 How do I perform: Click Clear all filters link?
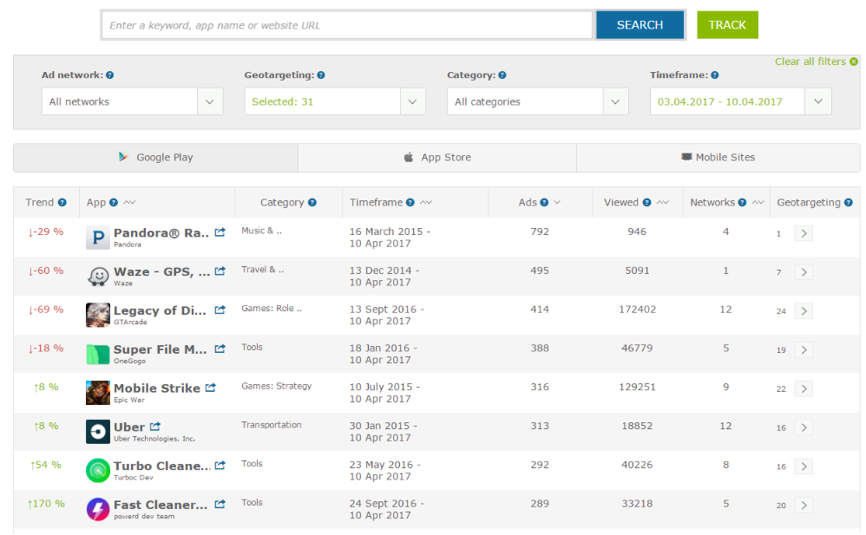coord(817,62)
